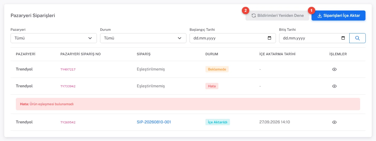
Task: Click the İŞLEMLER column header
Action: pyautogui.click(x=338, y=54)
